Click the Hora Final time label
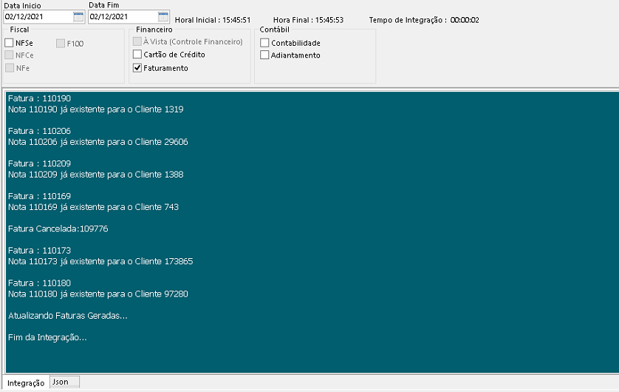This screenshot has width=619, height=392. [308, 20]
